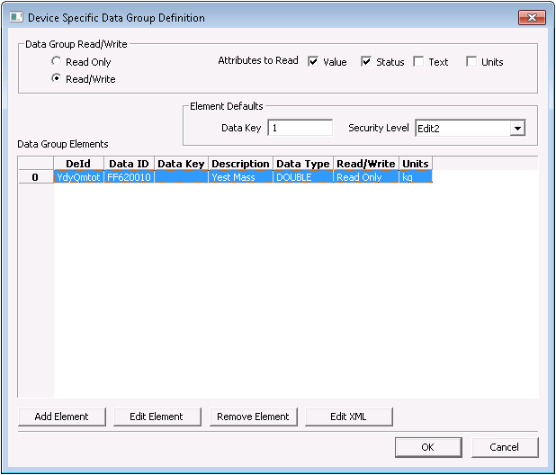Click the Data ID column header
The image size is (556, 475).
[129, 164]
